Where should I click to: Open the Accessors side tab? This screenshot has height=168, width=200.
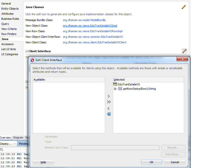click(x=7, y=44)
